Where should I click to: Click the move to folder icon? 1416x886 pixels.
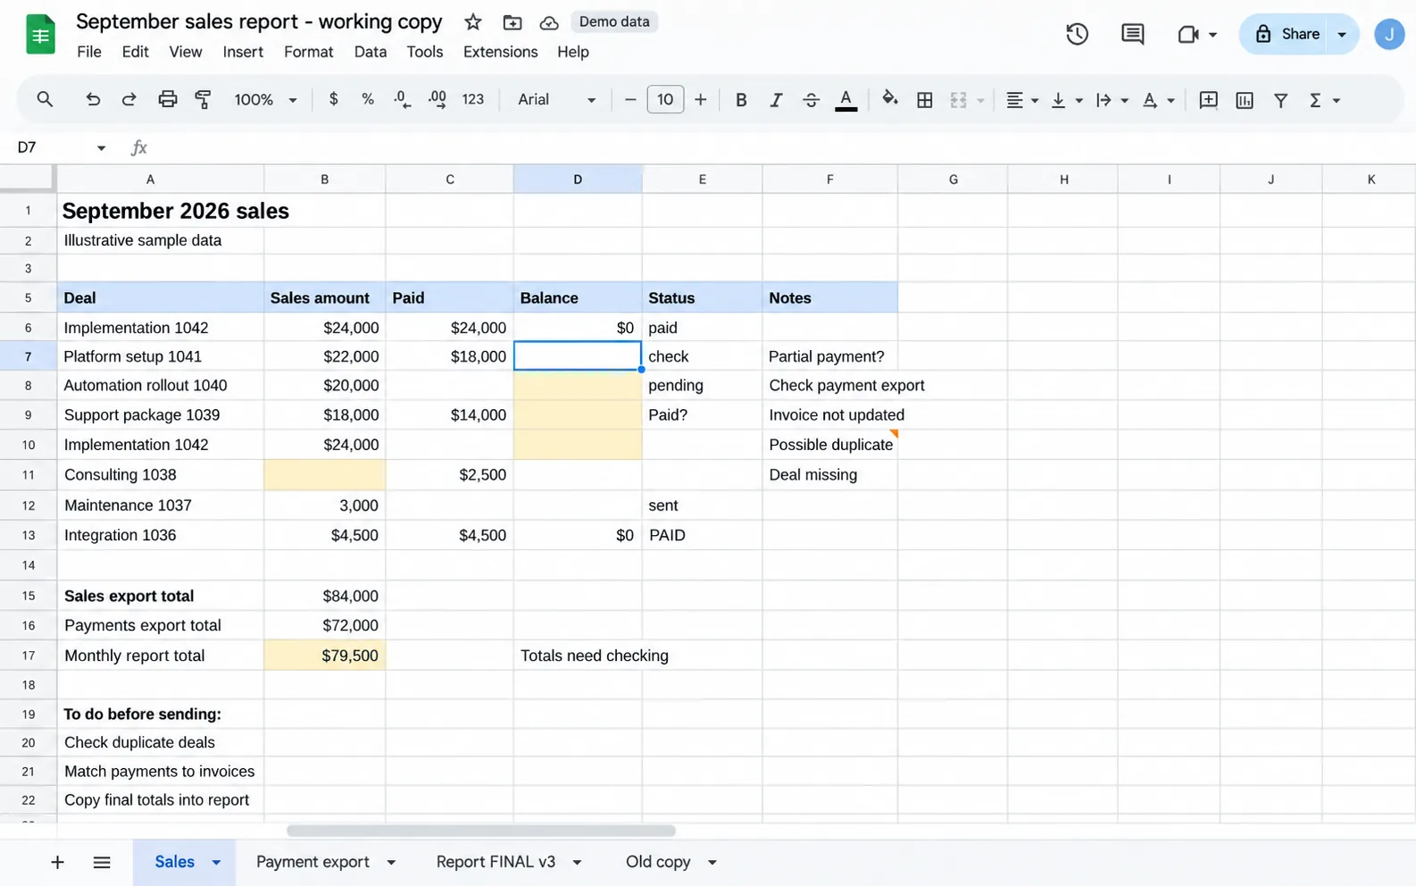tap(512, 22)
